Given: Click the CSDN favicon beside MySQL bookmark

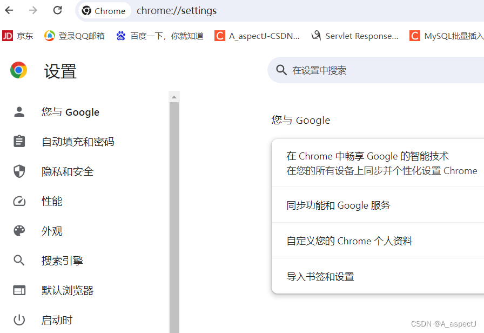Looking at the screenshot, I should pos(414,36).
